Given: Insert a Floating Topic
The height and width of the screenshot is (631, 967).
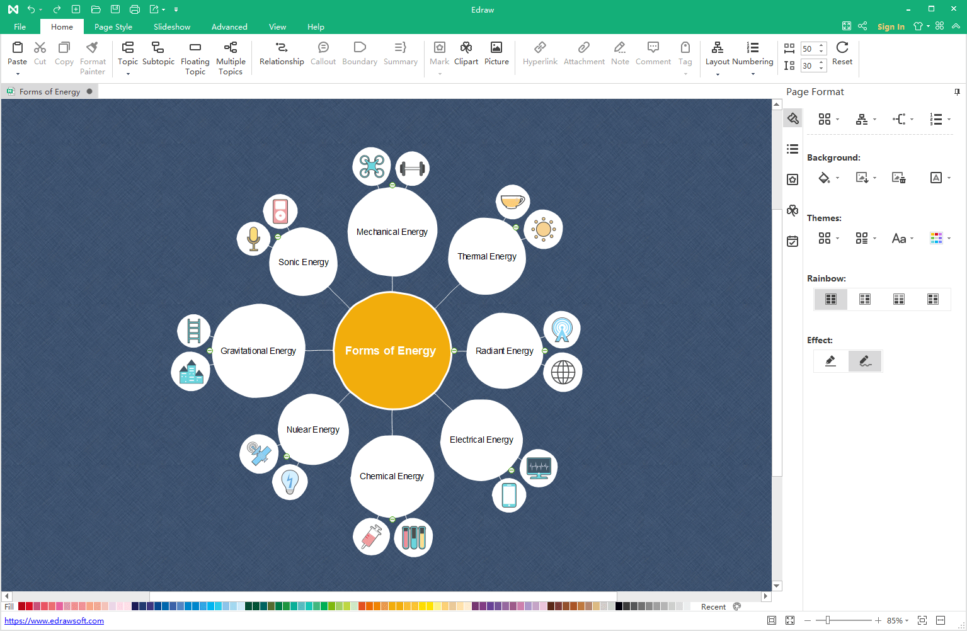Looking at the screenshot, I should (195, 48).
